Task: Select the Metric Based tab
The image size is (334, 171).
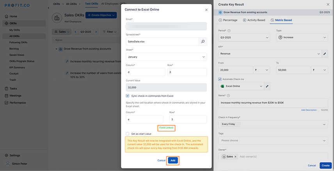Action: (x=281, y=20)
